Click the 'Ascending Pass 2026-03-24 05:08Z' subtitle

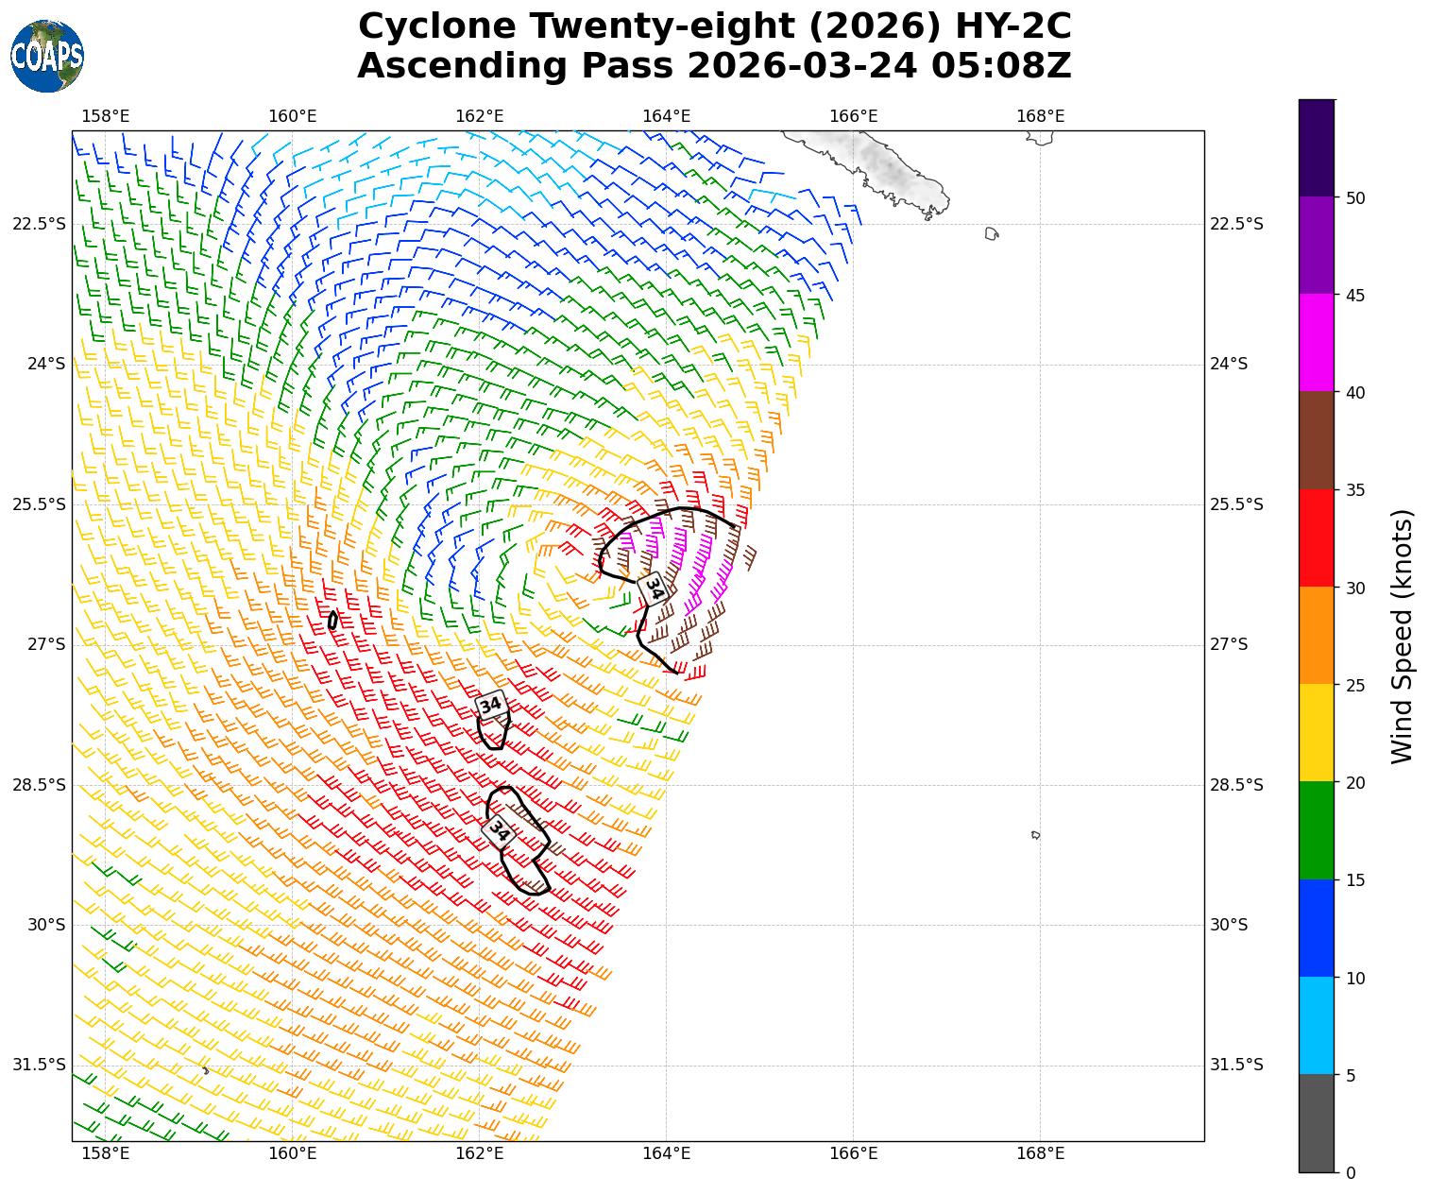[714, 66]
